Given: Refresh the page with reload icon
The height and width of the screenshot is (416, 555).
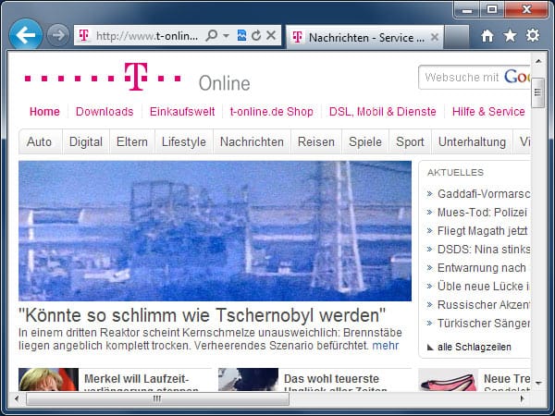Looking at the screenshot, I should [256, 35].
